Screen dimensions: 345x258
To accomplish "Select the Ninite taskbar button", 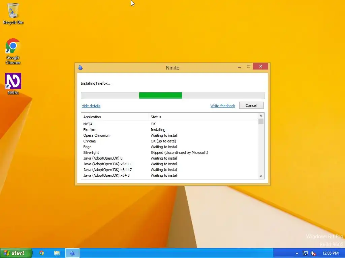I will tap(72, 253).
